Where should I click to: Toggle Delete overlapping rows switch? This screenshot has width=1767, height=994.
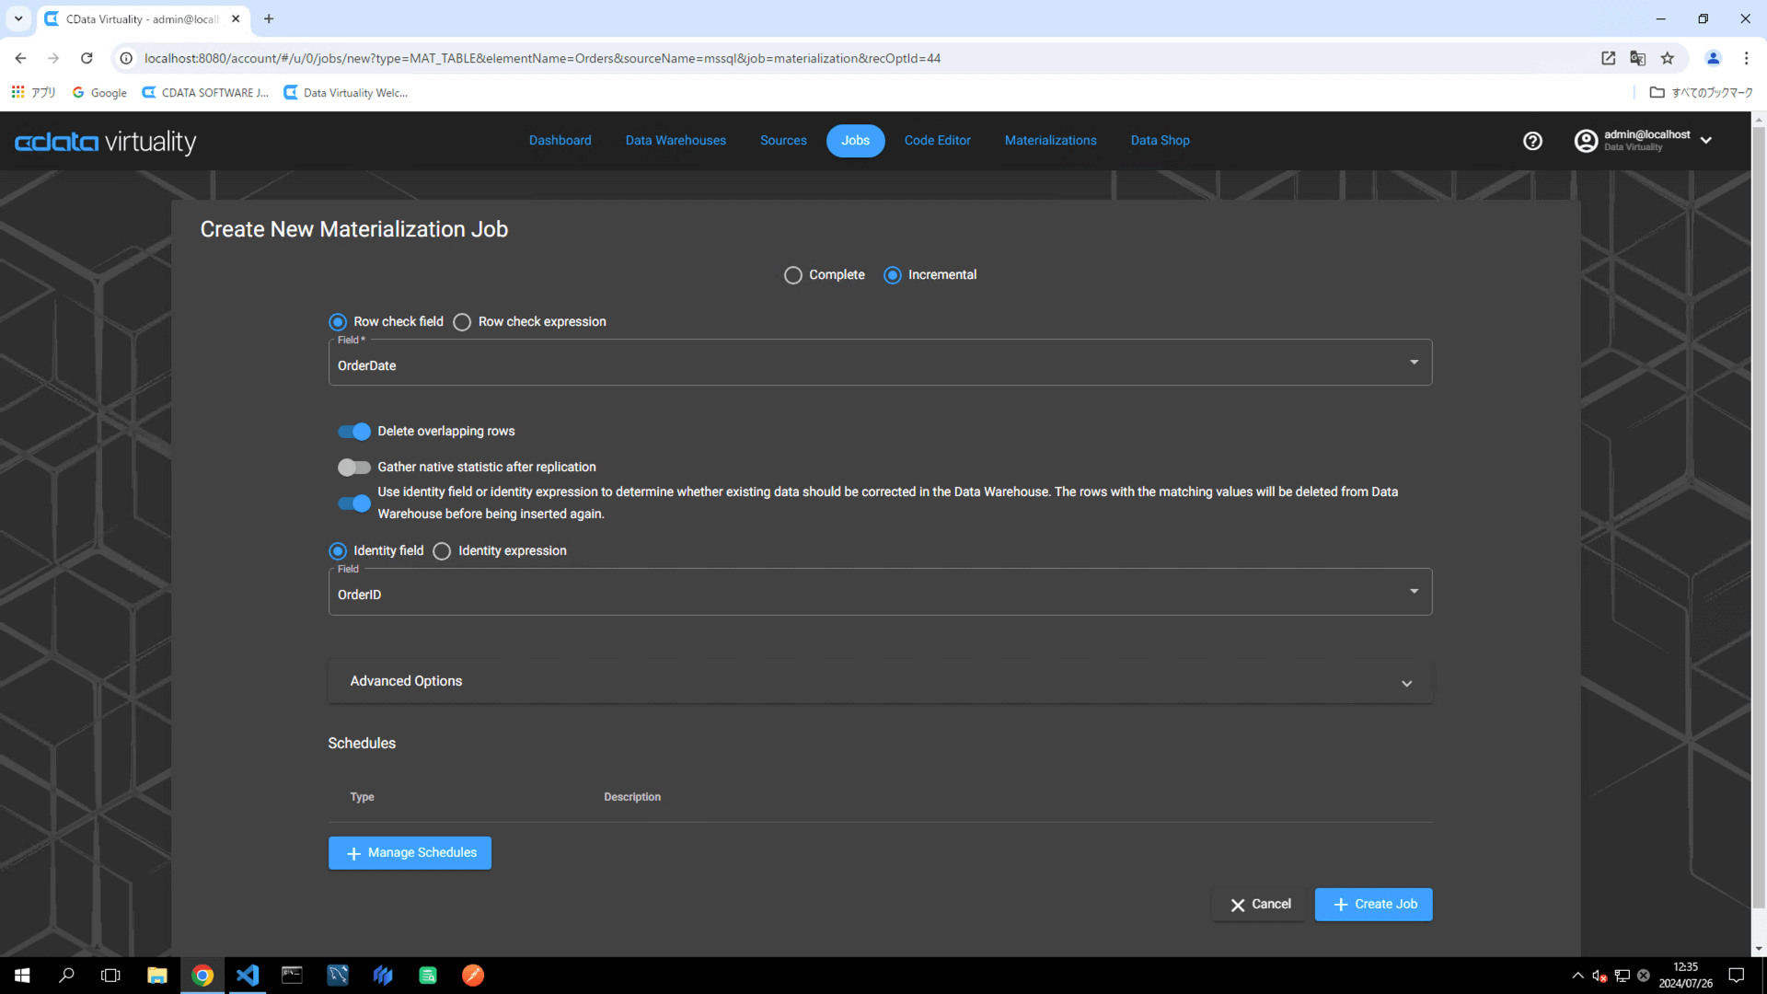coord(354,432)
